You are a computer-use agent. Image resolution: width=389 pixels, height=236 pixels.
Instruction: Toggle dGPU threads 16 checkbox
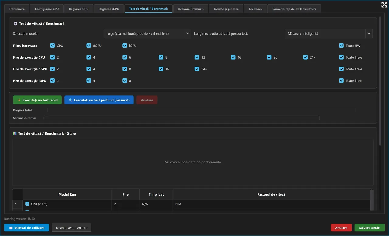161,69
